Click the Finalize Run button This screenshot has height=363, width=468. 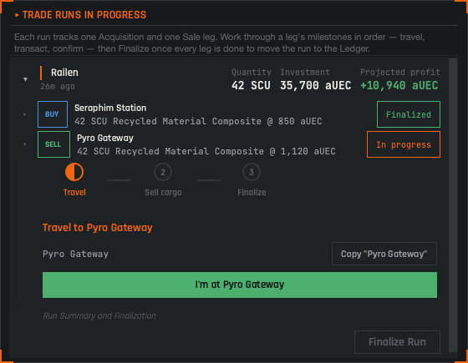397,342
